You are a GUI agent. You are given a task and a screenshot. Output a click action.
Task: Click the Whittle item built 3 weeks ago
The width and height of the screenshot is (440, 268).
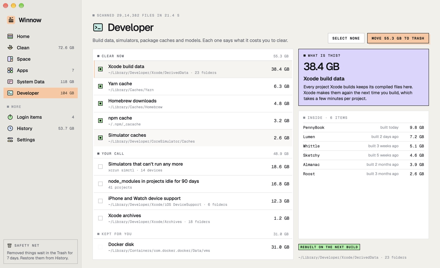click(364, 146)
